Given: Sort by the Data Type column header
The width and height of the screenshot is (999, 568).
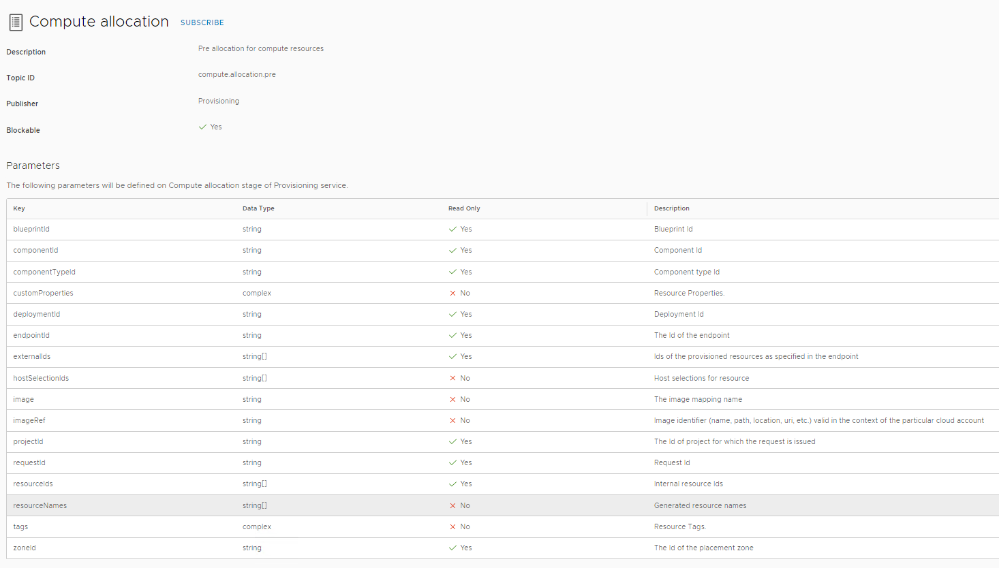Looking at the screenshot, I should tap(258, 208).
